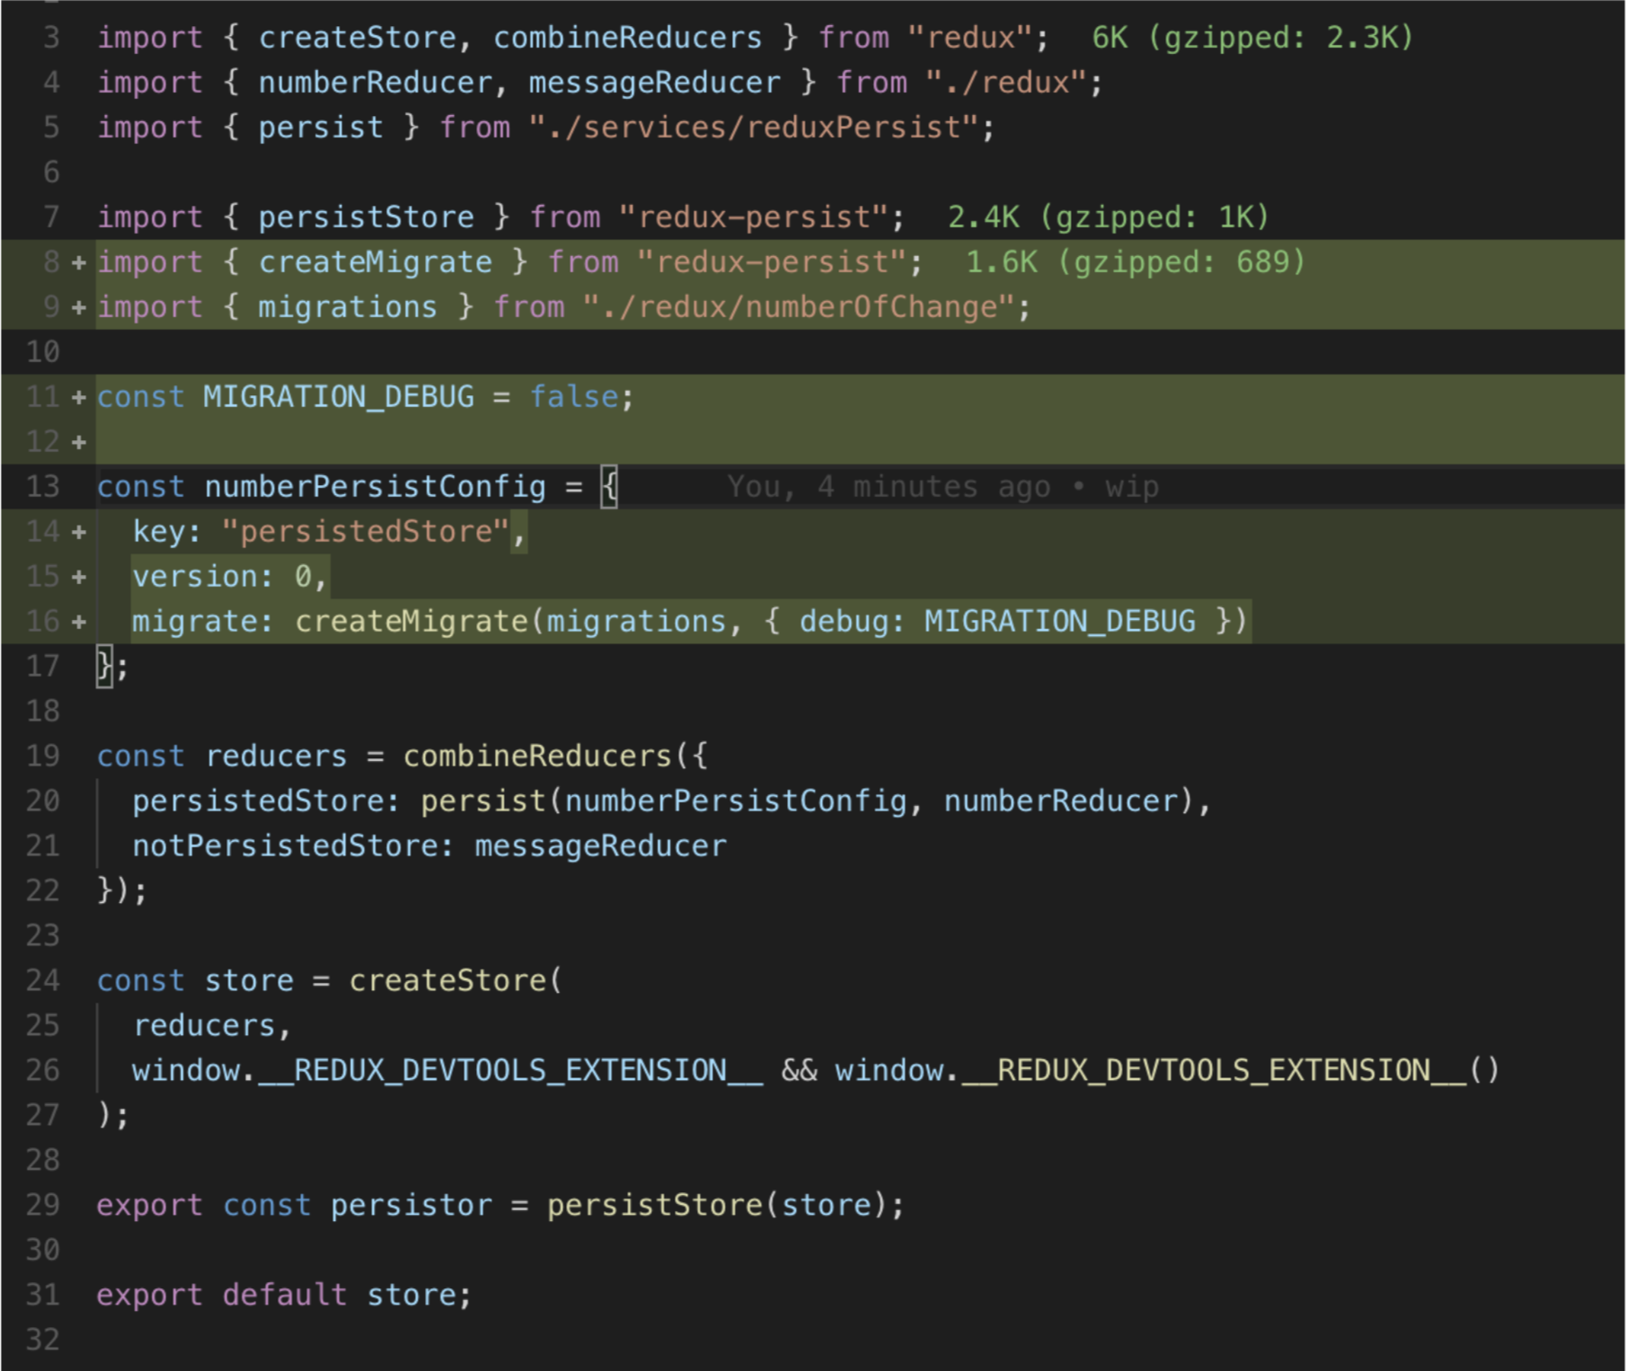Click import cost badge '1.6K (gzipped: 689)'

click(1136, 261)
